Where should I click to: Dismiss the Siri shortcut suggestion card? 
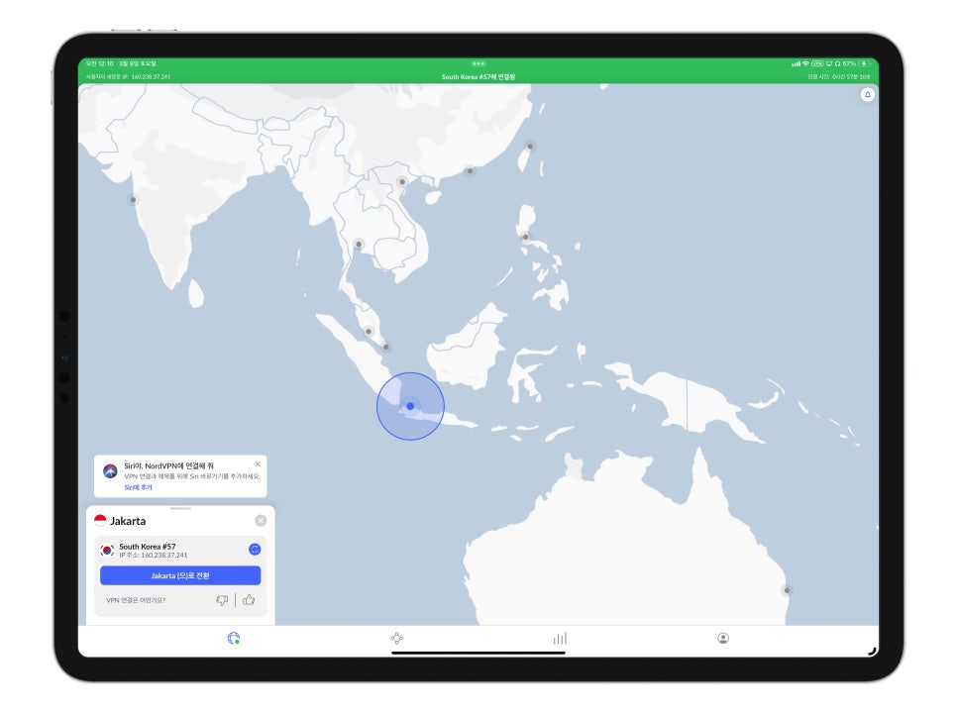click(x=258, y=464)
